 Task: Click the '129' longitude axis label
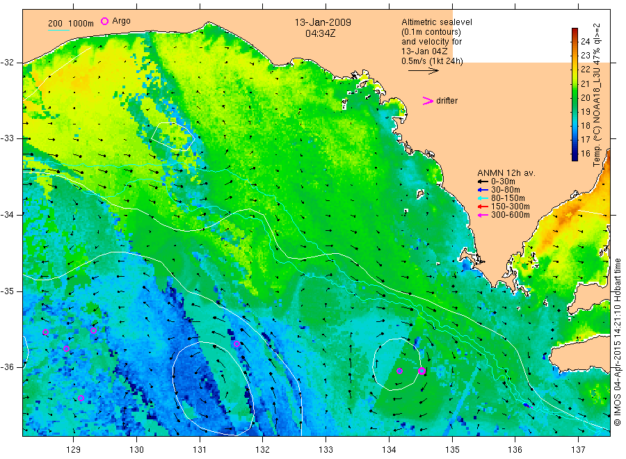click(74, 450)
